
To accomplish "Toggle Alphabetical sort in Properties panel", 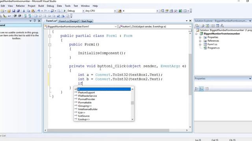I will [x=201, y=89].
